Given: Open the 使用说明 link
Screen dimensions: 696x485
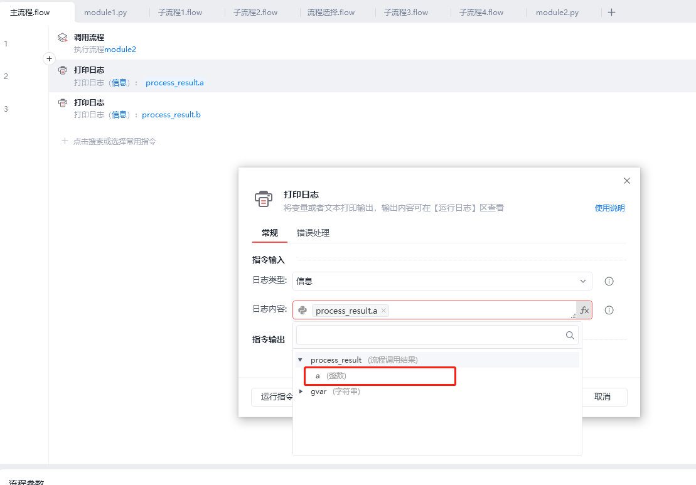Looking at the screenshot, I should [609, 208].
